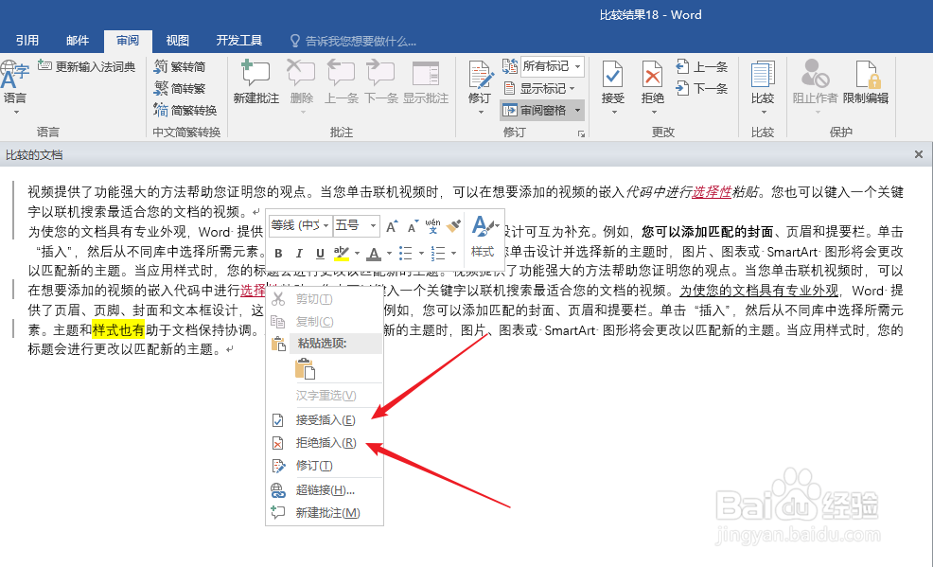Viewport: 933px width, 567px height.
Task: Choose New Comment (新建批注) in context menu
Action: [325, 512]
